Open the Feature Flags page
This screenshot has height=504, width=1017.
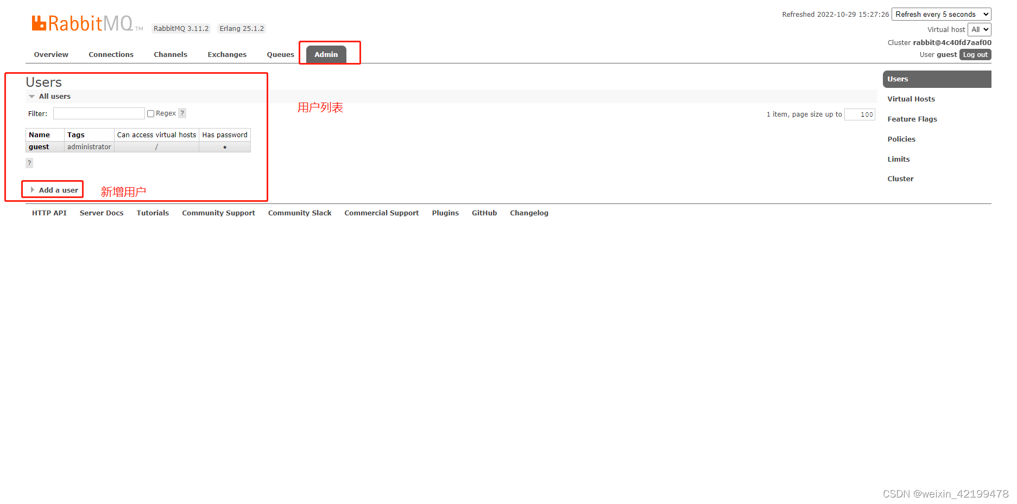(x=912, y=119)
